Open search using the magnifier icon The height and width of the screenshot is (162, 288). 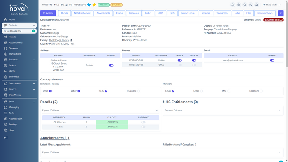tap(245, 5)
